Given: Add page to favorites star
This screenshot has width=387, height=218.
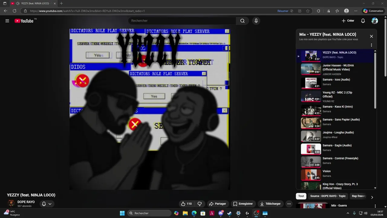Looking at the screenshot, I should coord(308,11).
